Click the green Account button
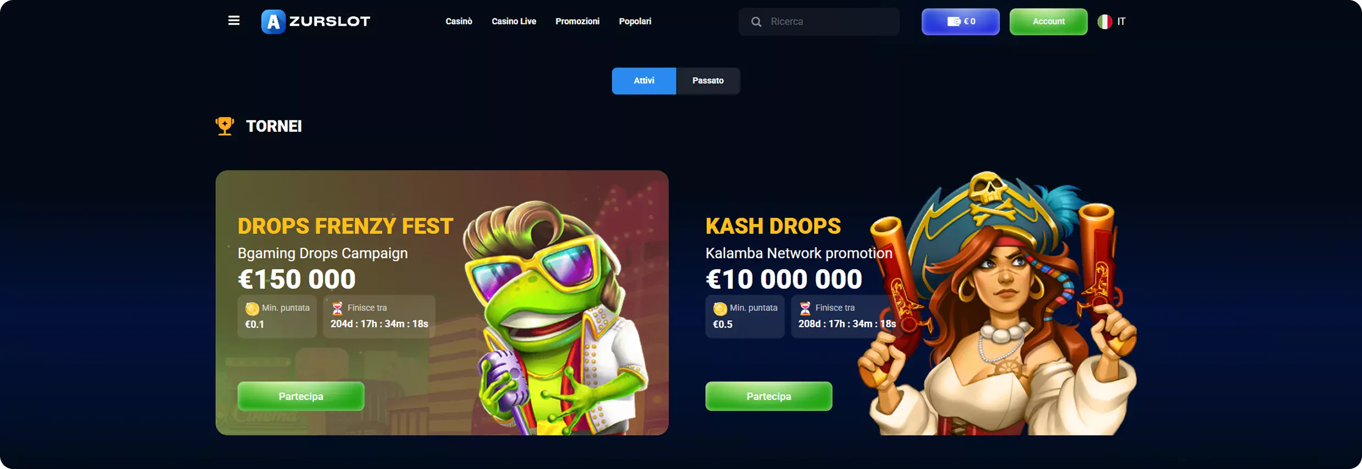Viewport: 1362px width, 469px height. [x=1048, y=21]
